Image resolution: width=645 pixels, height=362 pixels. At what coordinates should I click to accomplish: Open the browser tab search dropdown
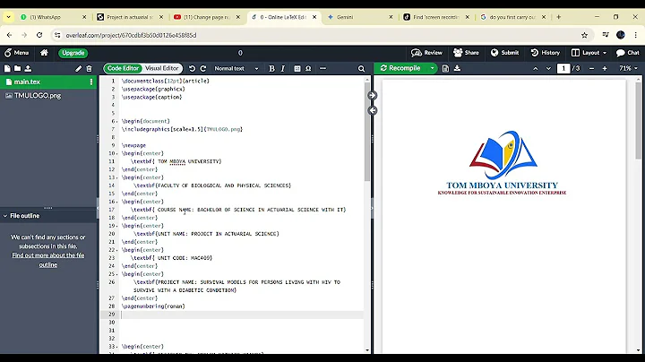[8, 17]
